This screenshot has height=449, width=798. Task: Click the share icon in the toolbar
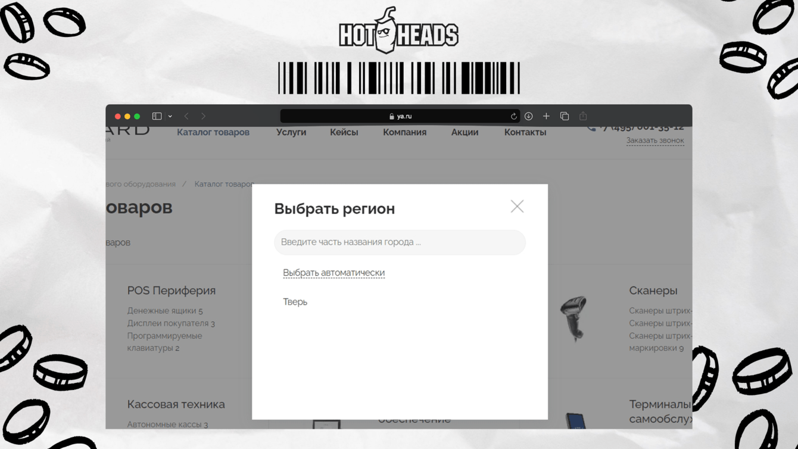pyautogui.click(x=583, y=116)
